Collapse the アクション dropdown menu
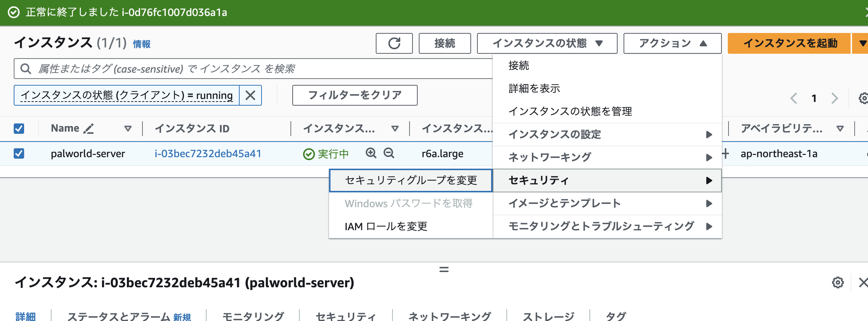 [x=672, y=43]
